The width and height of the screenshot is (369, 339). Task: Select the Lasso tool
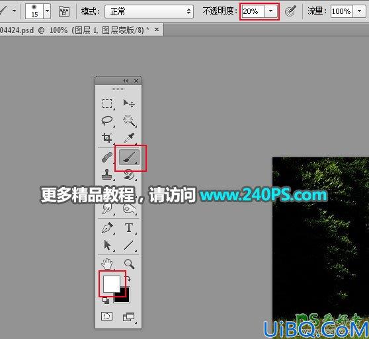pyautogui.click(x=107, y=121)
